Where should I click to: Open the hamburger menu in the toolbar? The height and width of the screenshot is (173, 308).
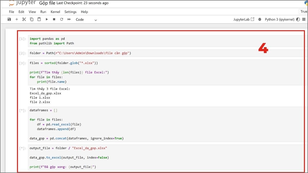pos(304,19)
